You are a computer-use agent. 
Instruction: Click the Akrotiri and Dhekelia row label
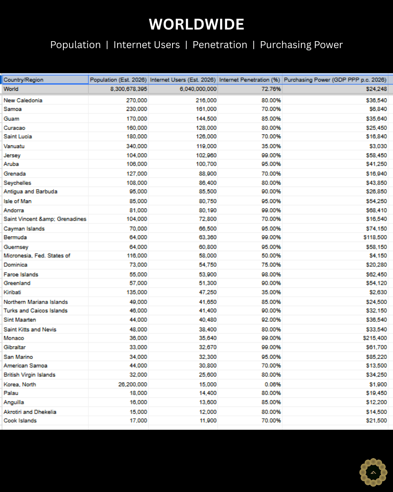30,412
